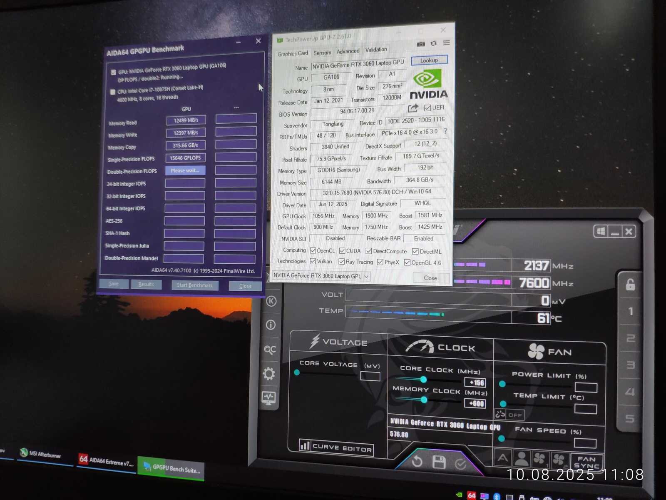
Task: Toggle the CPU Intel Core i7 checkbox
Action: pyautogui.click(x=113, y=92)
